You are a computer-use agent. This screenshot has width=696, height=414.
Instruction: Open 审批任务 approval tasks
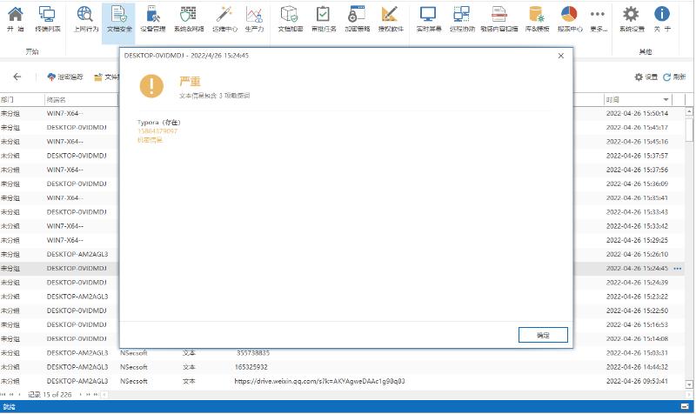[323, 18]
